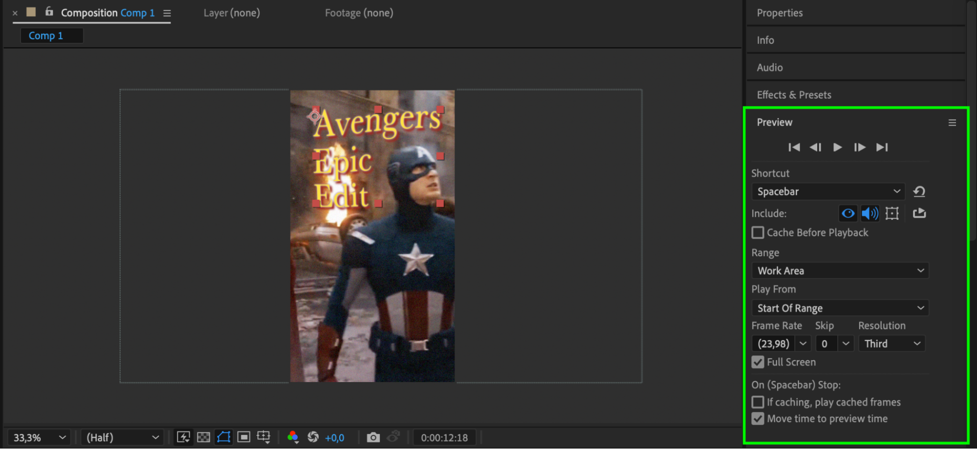The image size is (977, 449).
Task: Open the Skip frames dropdown arrow
Action: point(846,344)
